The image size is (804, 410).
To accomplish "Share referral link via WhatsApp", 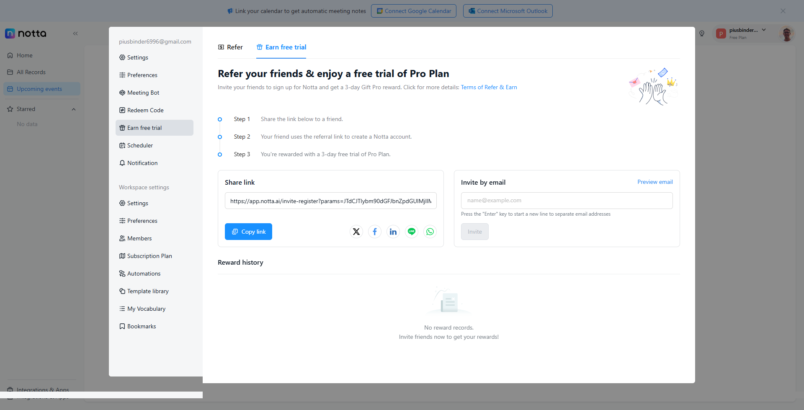I will 430,232.
